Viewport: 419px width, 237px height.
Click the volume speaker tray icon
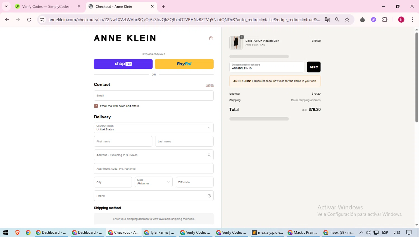click(x=368, y=233)
